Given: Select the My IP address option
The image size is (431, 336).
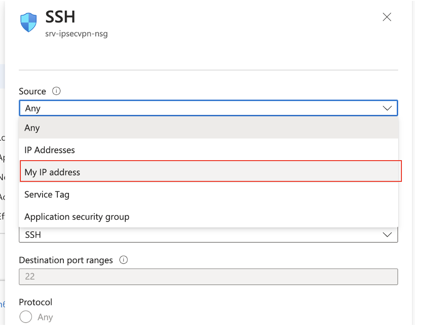Looking at the screenshot, I should click(x=210, y=171).
